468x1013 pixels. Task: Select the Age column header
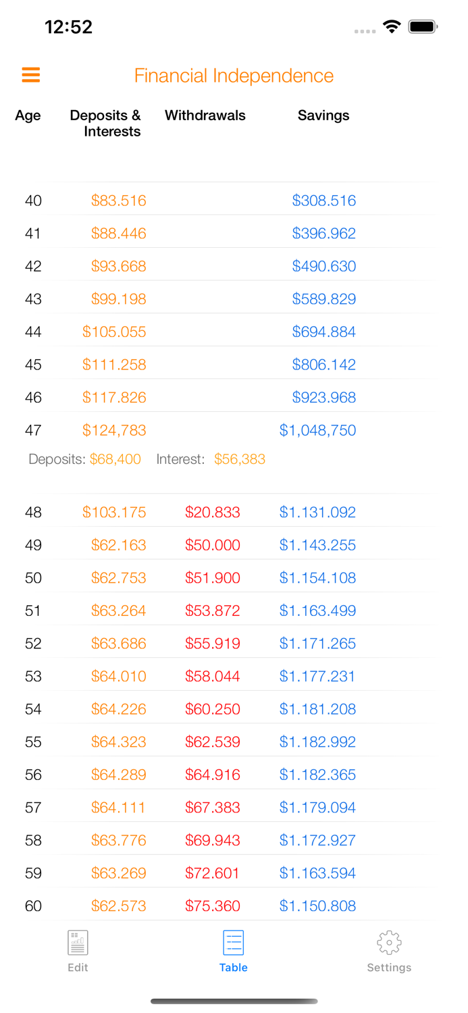28,115
